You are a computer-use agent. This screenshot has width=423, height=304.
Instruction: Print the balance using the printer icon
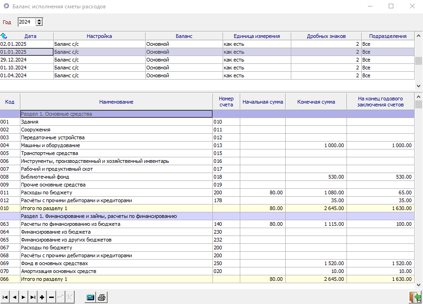tap(102, 297)
